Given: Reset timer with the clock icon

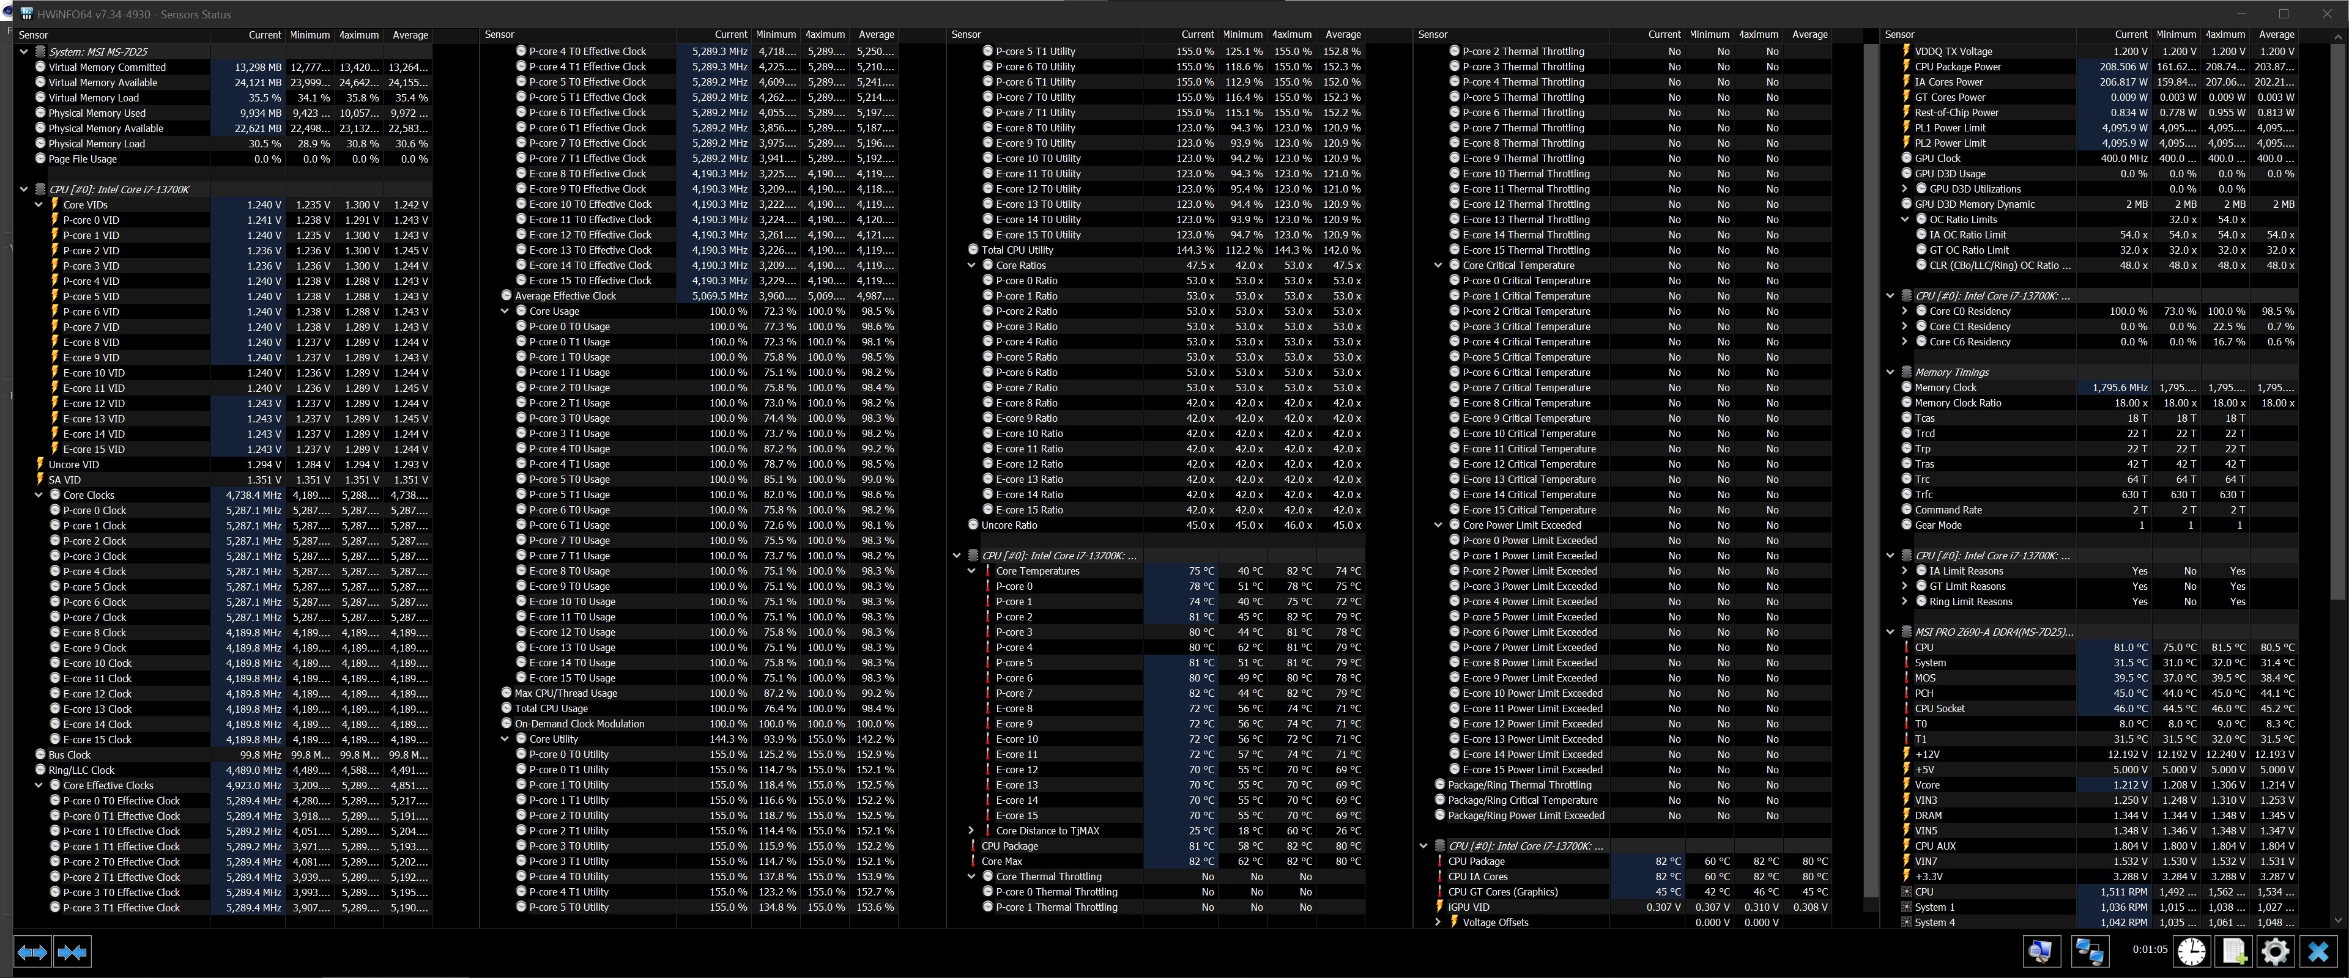Looking at the screenshot, I should coord(2191,952).
